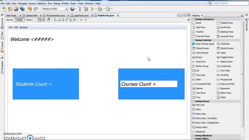Click the New File toolbar icon

[4, 9]
